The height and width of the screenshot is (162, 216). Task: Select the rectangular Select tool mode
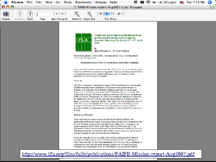click(112, 13)
